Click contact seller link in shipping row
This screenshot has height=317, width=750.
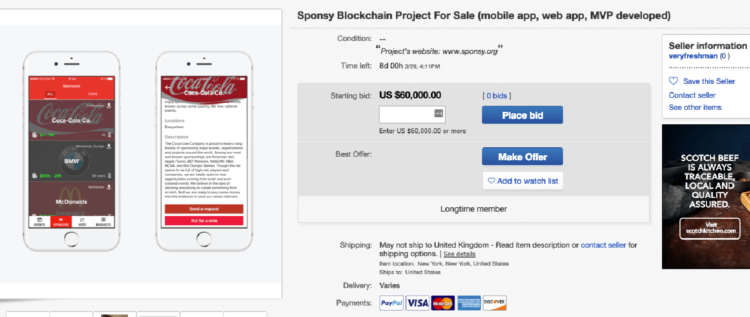coord(603,245)
